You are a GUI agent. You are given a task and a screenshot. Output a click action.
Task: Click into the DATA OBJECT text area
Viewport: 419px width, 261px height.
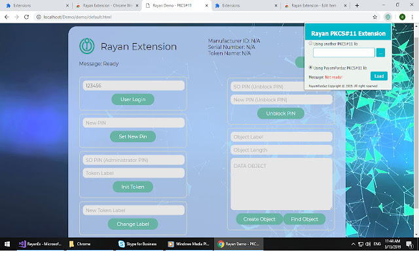pyautogui.click(x=282, y=184)
